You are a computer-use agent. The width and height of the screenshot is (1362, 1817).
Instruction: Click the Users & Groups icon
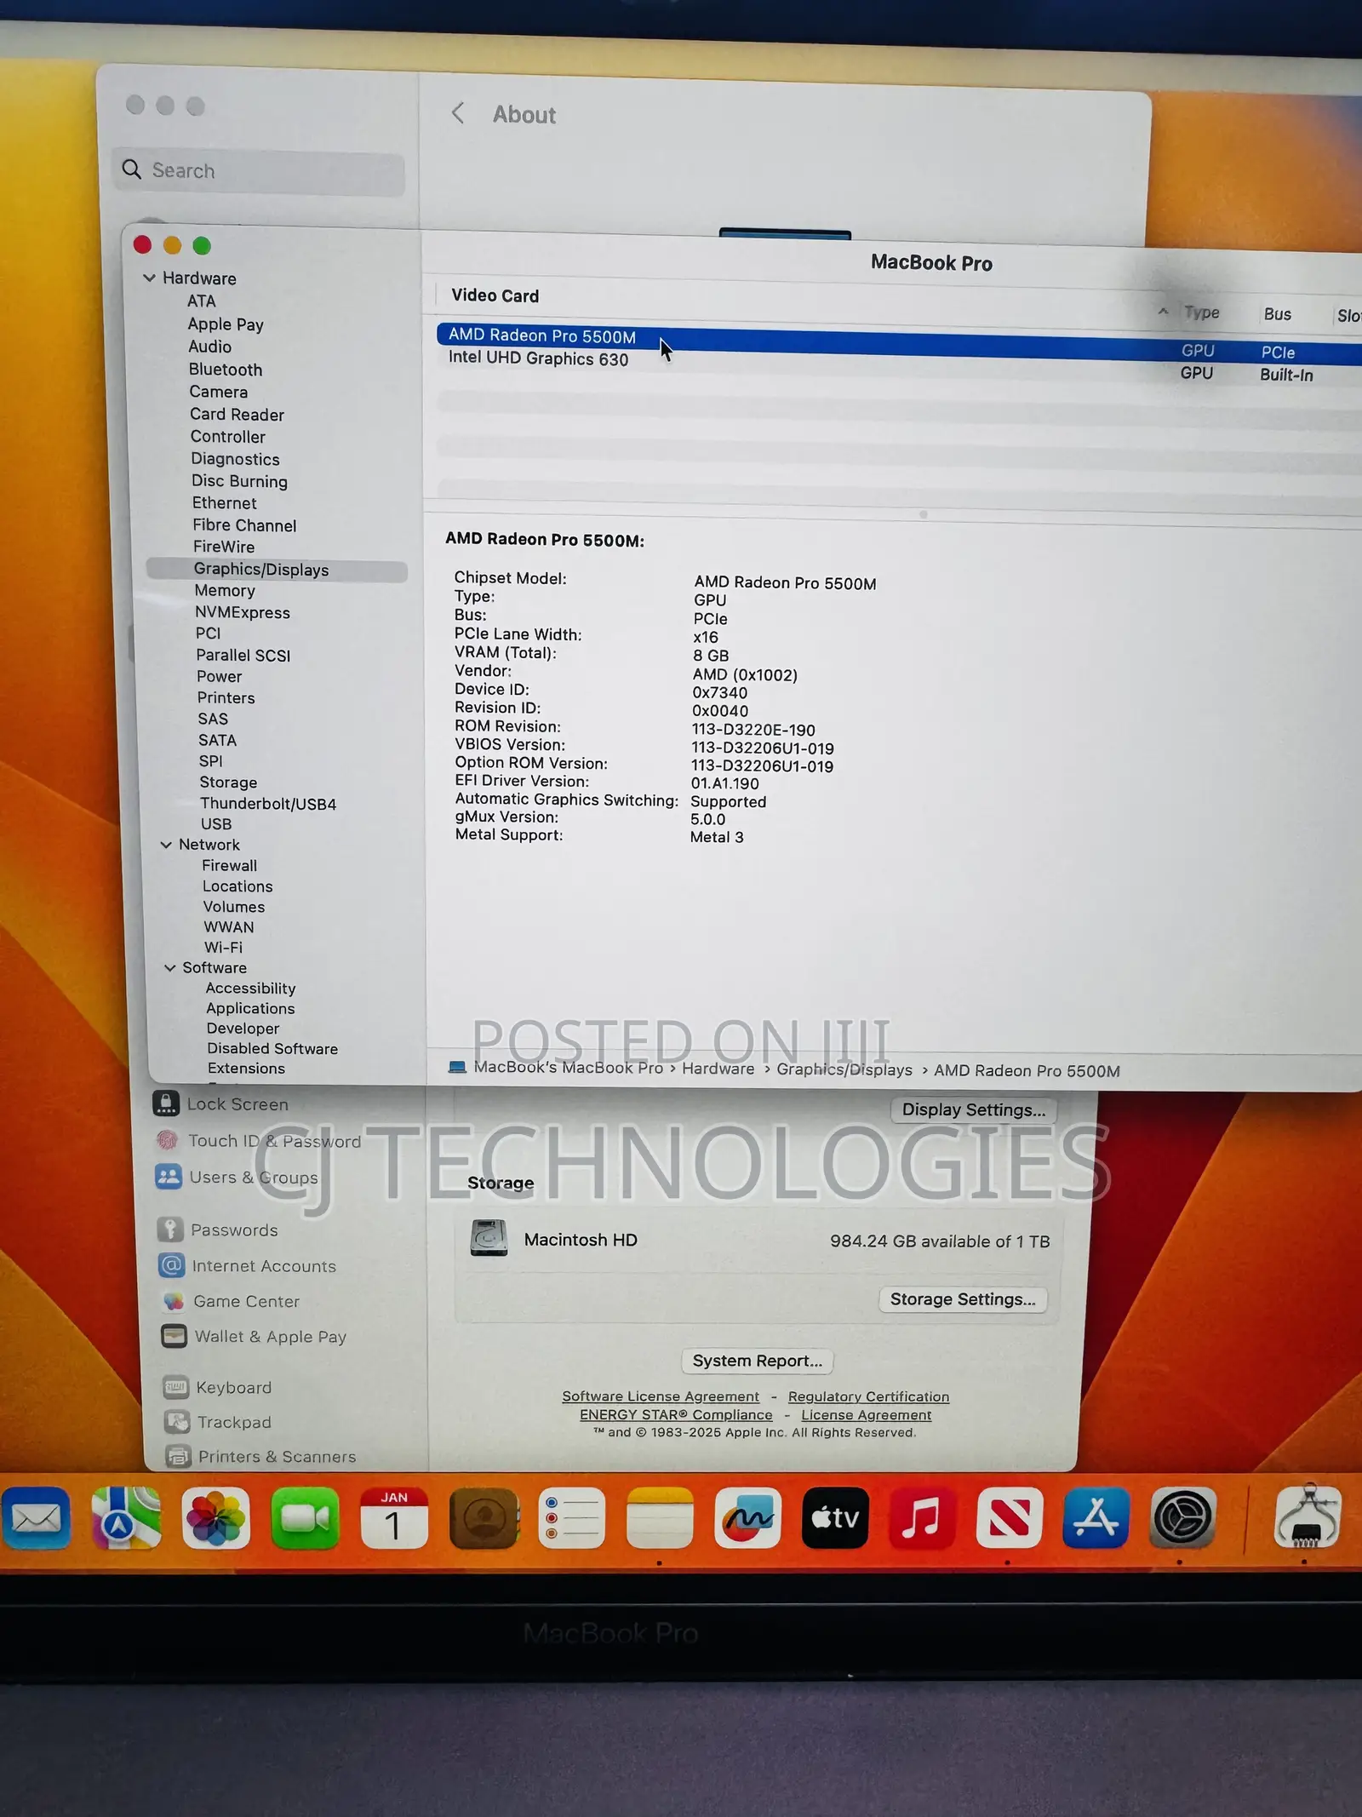169,1177
